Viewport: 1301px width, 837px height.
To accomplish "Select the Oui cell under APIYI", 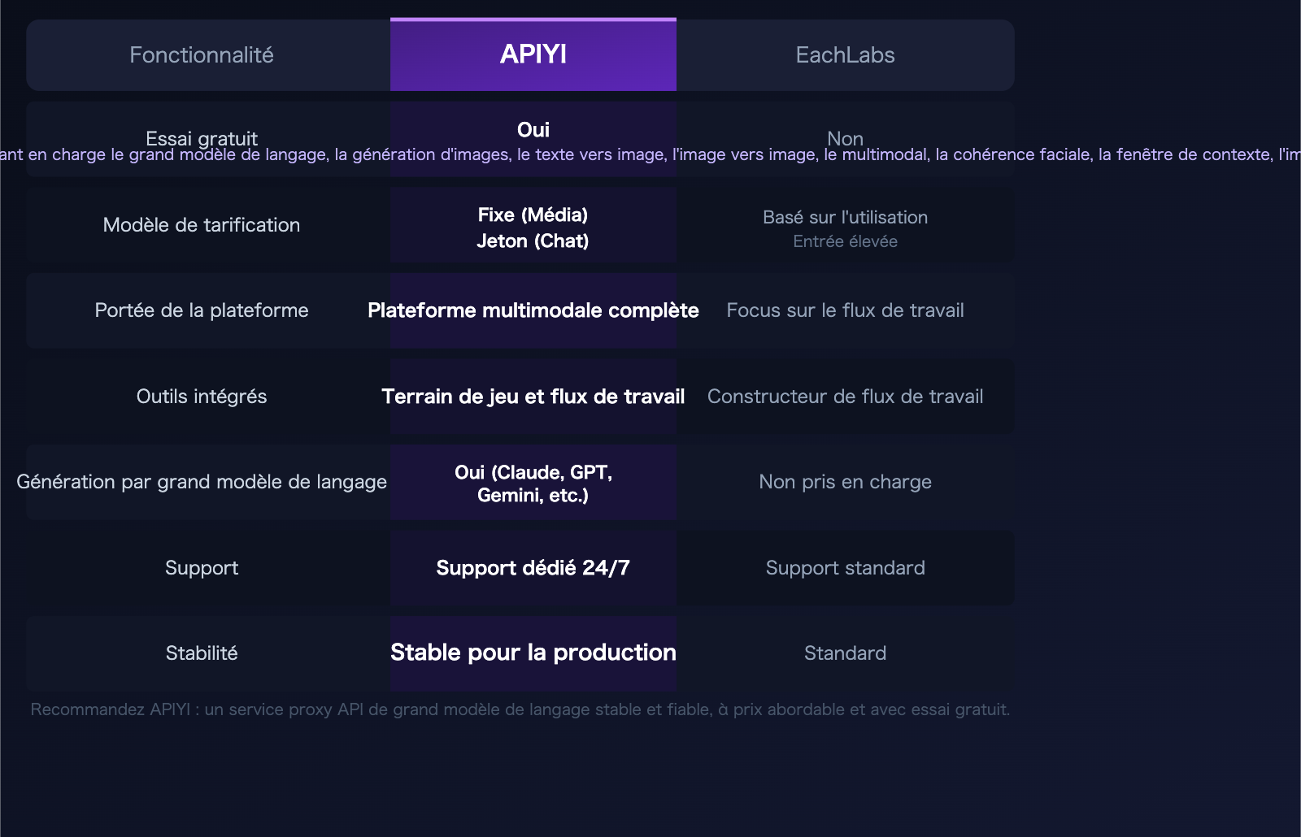I will (x=533, y=128).
